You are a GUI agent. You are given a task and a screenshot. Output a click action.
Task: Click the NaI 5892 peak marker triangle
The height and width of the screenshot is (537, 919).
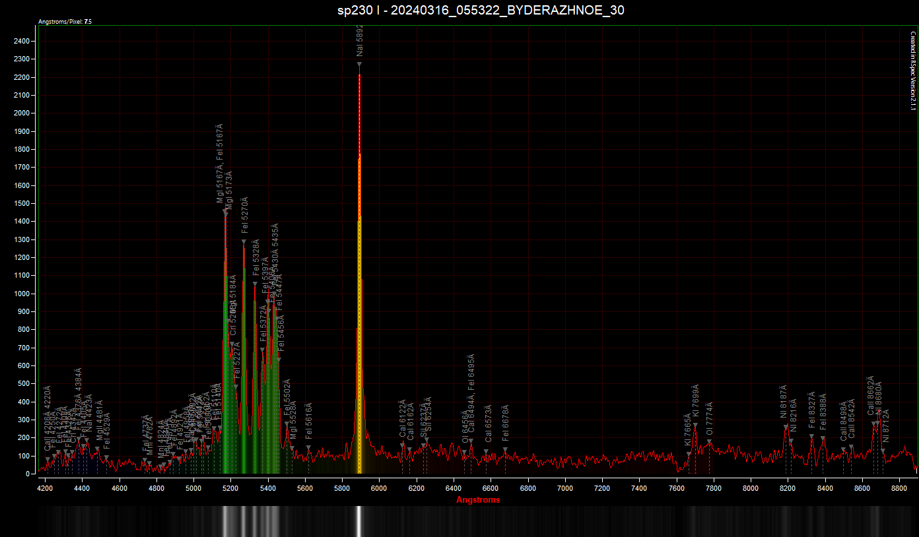pos(359,64)
